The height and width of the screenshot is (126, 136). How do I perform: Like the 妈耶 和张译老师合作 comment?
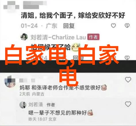[128, 80]
